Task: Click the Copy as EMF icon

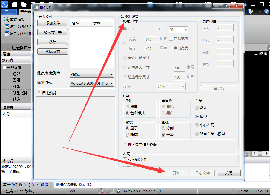Action: 7,27
